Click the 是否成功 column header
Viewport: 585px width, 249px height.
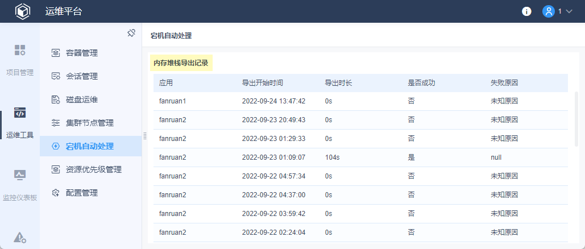[422, 83]
